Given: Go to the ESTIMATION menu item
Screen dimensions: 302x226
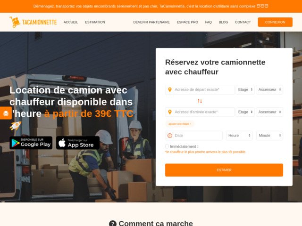Looking at the screenshot, I should click(95, 22).
